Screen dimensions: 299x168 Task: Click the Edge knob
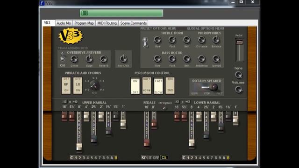pyautogui.click(x=89, y=59)
